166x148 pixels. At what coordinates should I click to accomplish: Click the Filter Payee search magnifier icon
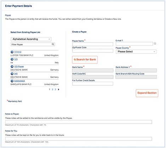53,44
